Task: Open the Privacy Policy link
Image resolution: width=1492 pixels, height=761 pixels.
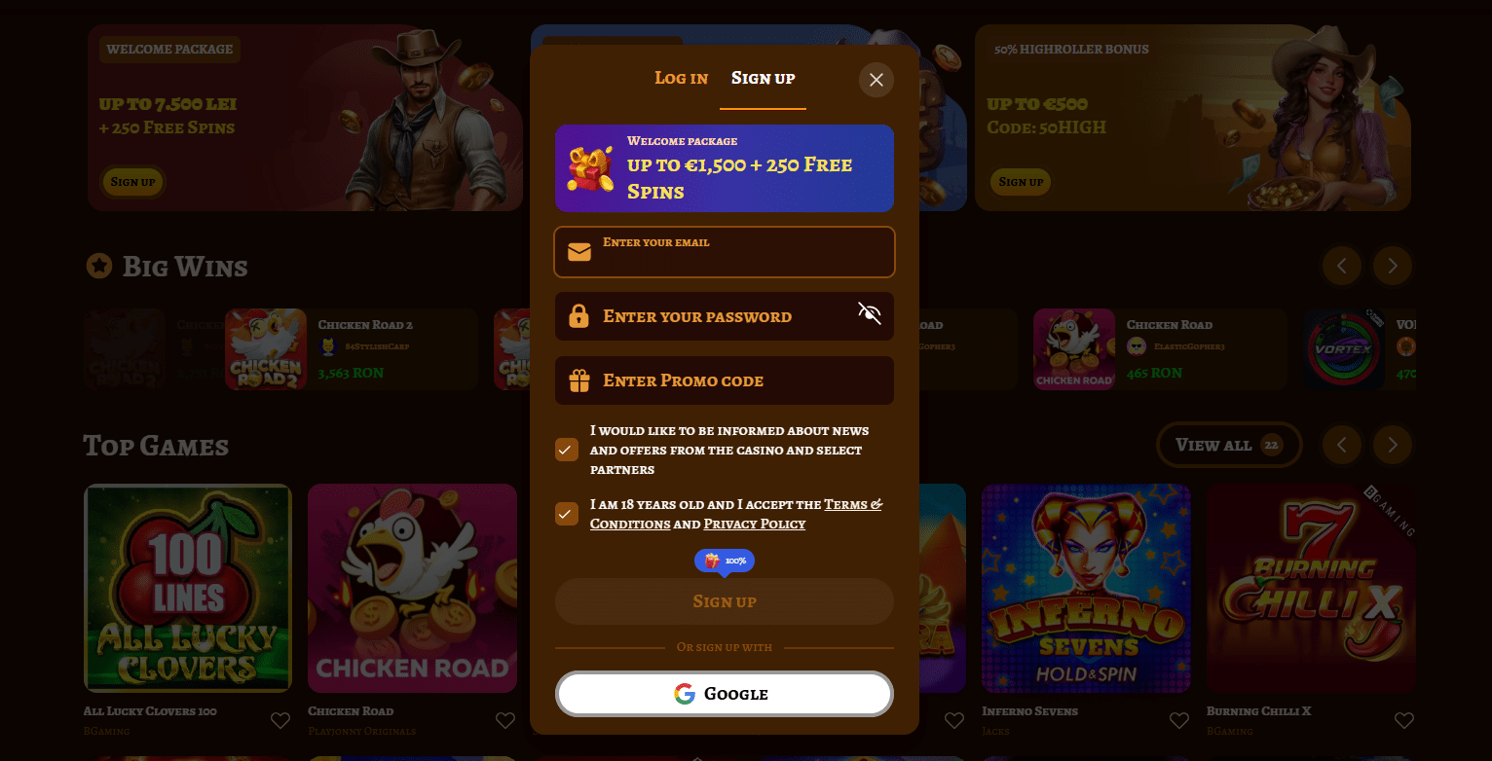Action: [755, 524]
